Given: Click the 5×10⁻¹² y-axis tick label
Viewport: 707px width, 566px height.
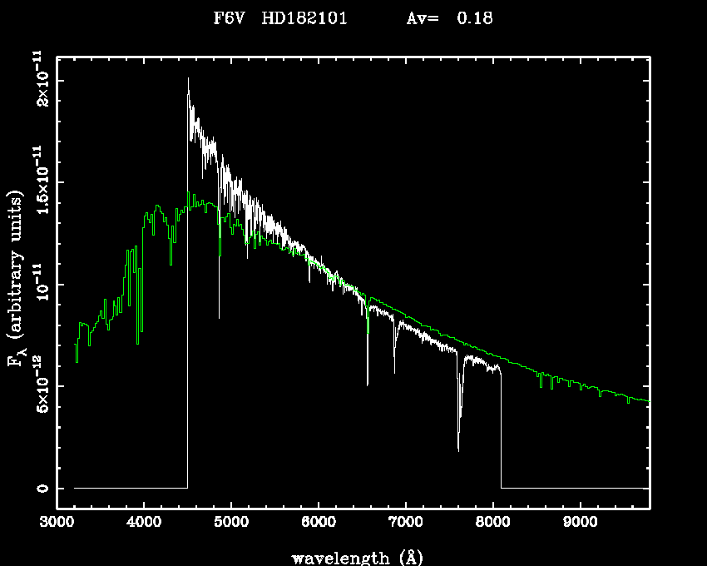Looking at the screenshot, I should (39, 386).
